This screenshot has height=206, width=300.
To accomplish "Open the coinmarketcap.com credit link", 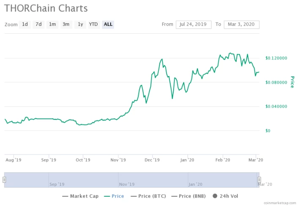I will (280, 203).
